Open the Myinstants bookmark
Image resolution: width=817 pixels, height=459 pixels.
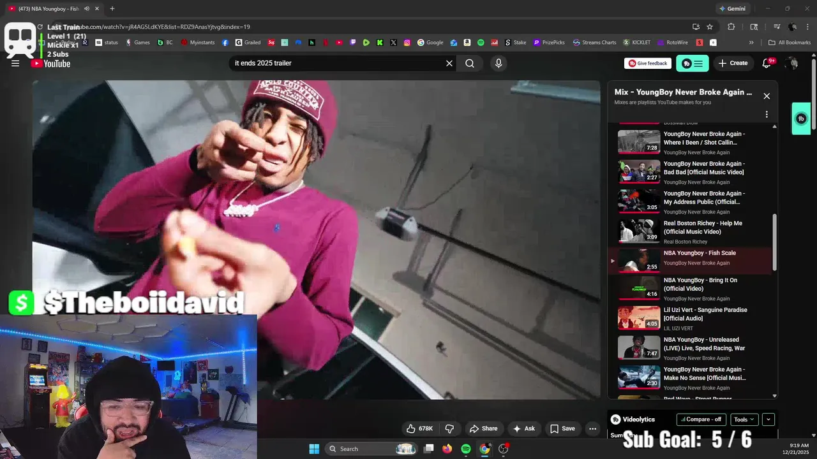click(x=198, y=43)
